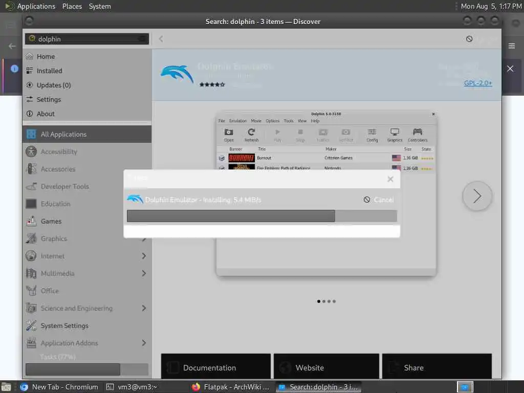Expand Science and Engineering chevron
The height and width of the screenshot is (393, 524).
coord(144,308)
